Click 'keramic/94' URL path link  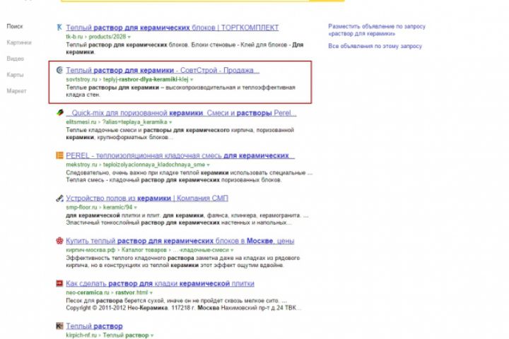coord(117,208)
